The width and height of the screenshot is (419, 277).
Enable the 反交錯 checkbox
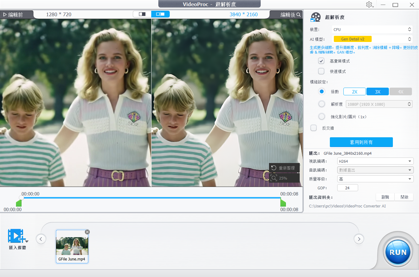coord(314,128)
